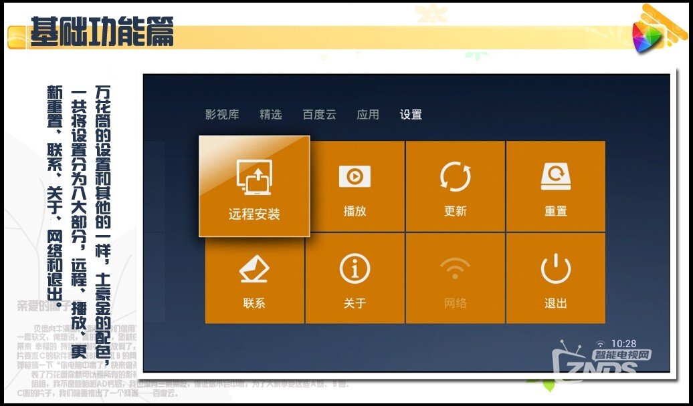Viewport: 693px width, 406px height.
Task: Select the 设置 tab
Action: click(411, 115)
